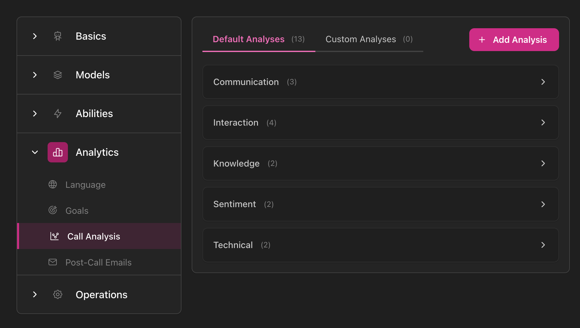
Task: Expand the Operations section
Action: [x=35, y=294]
